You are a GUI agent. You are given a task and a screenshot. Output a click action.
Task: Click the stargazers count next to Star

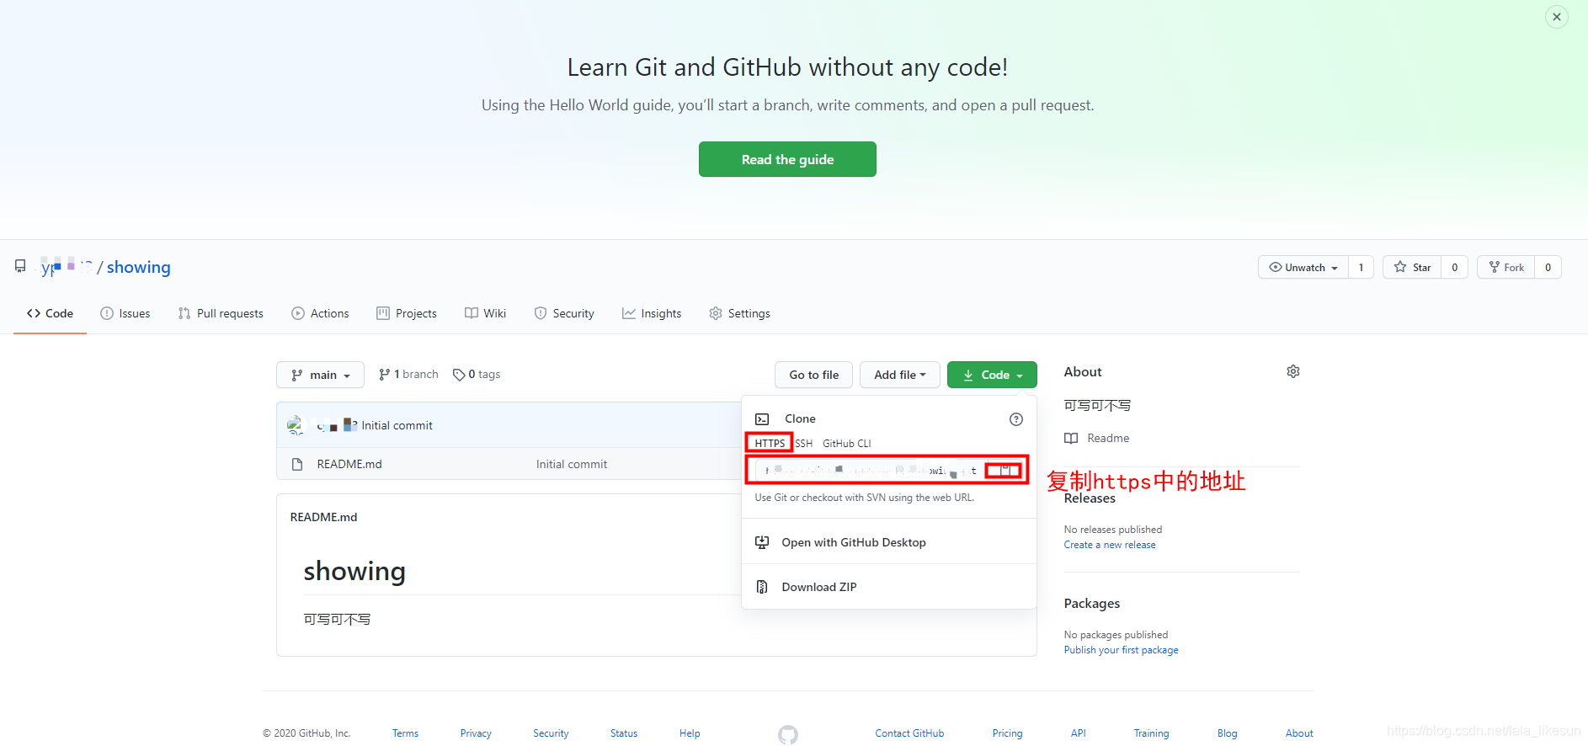[x=1455, y=267]
